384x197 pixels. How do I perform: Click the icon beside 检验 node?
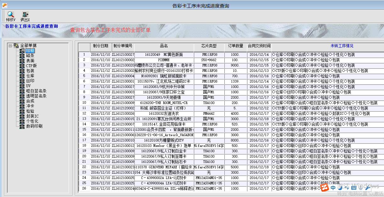pyautogui.click(x=22, y=111)
